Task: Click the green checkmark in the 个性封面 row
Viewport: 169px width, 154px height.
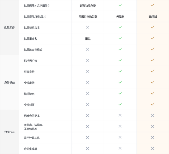Action: (x=120, y=104)
